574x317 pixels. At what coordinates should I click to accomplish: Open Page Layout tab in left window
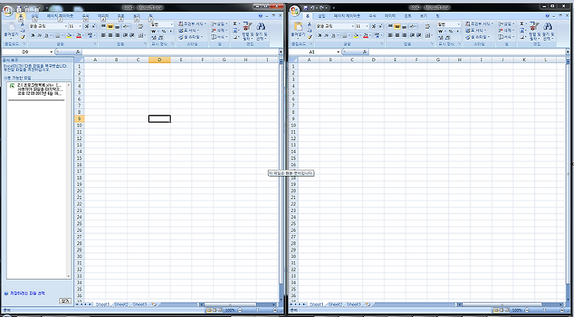60,16
